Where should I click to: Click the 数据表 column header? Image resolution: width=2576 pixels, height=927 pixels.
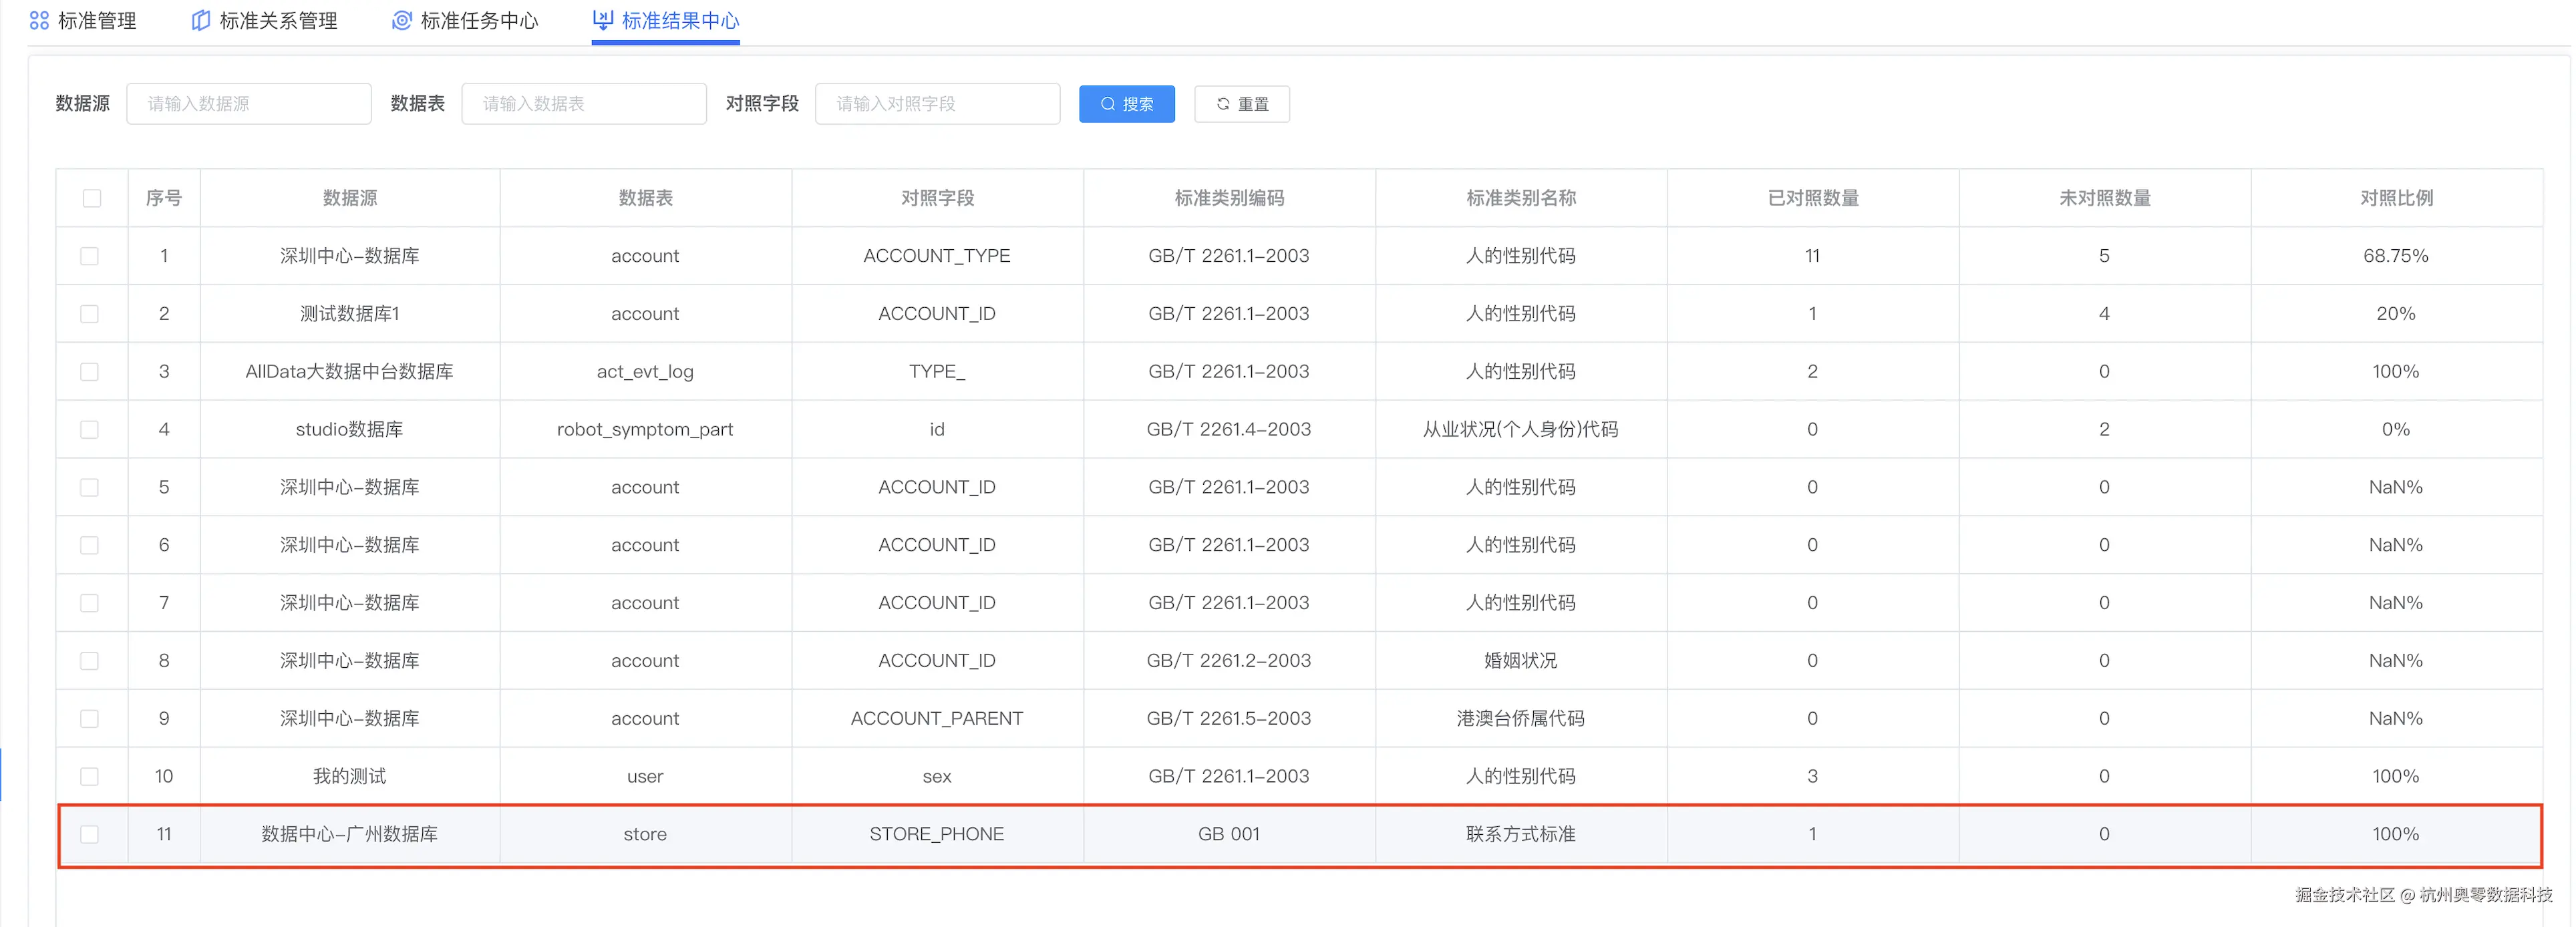(x=645, y=198)
